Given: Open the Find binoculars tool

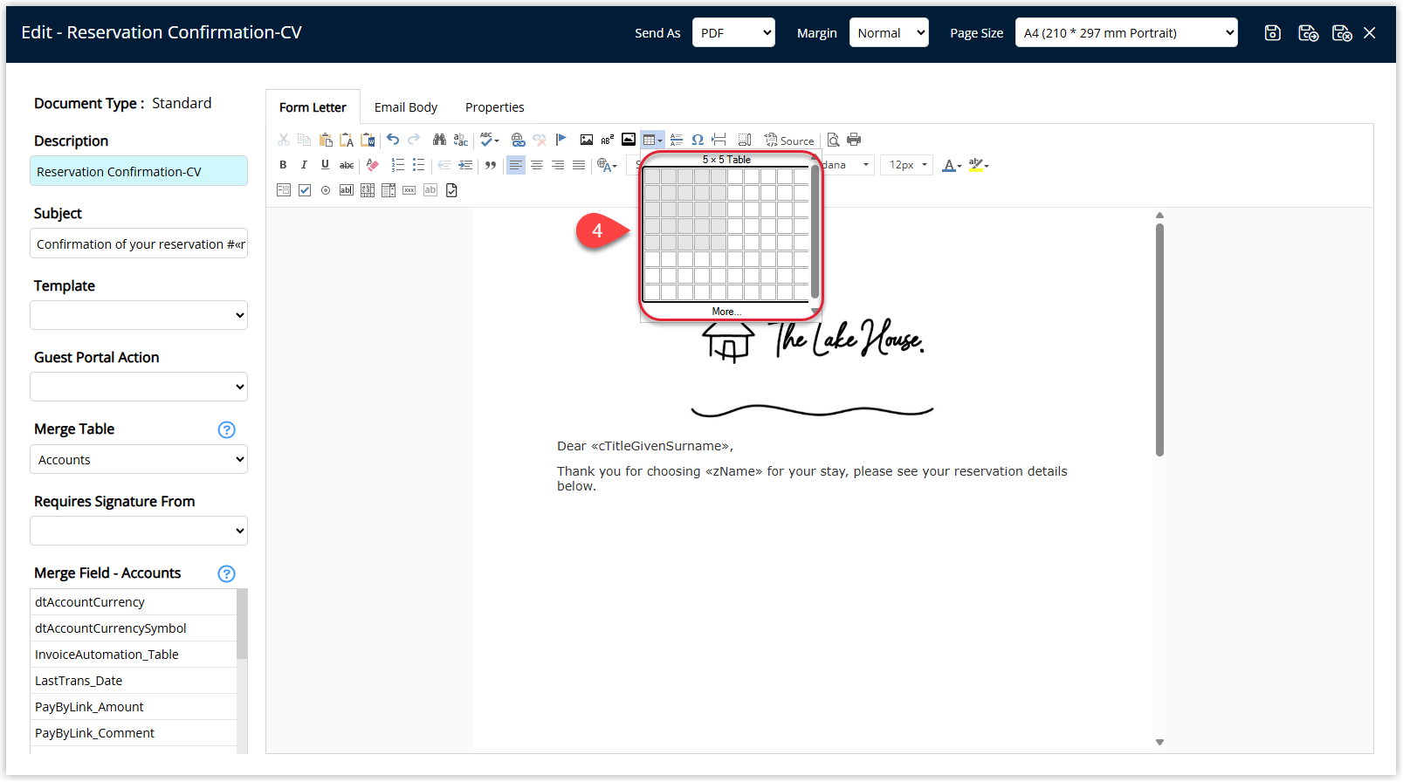Looking at the screenshot, I should 439,140.
